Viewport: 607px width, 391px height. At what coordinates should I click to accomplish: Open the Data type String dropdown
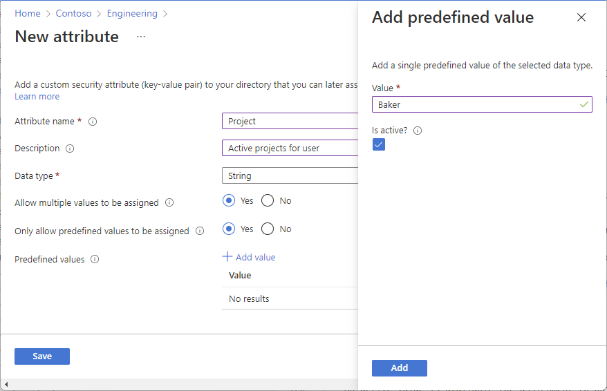(x=290, y=175)
